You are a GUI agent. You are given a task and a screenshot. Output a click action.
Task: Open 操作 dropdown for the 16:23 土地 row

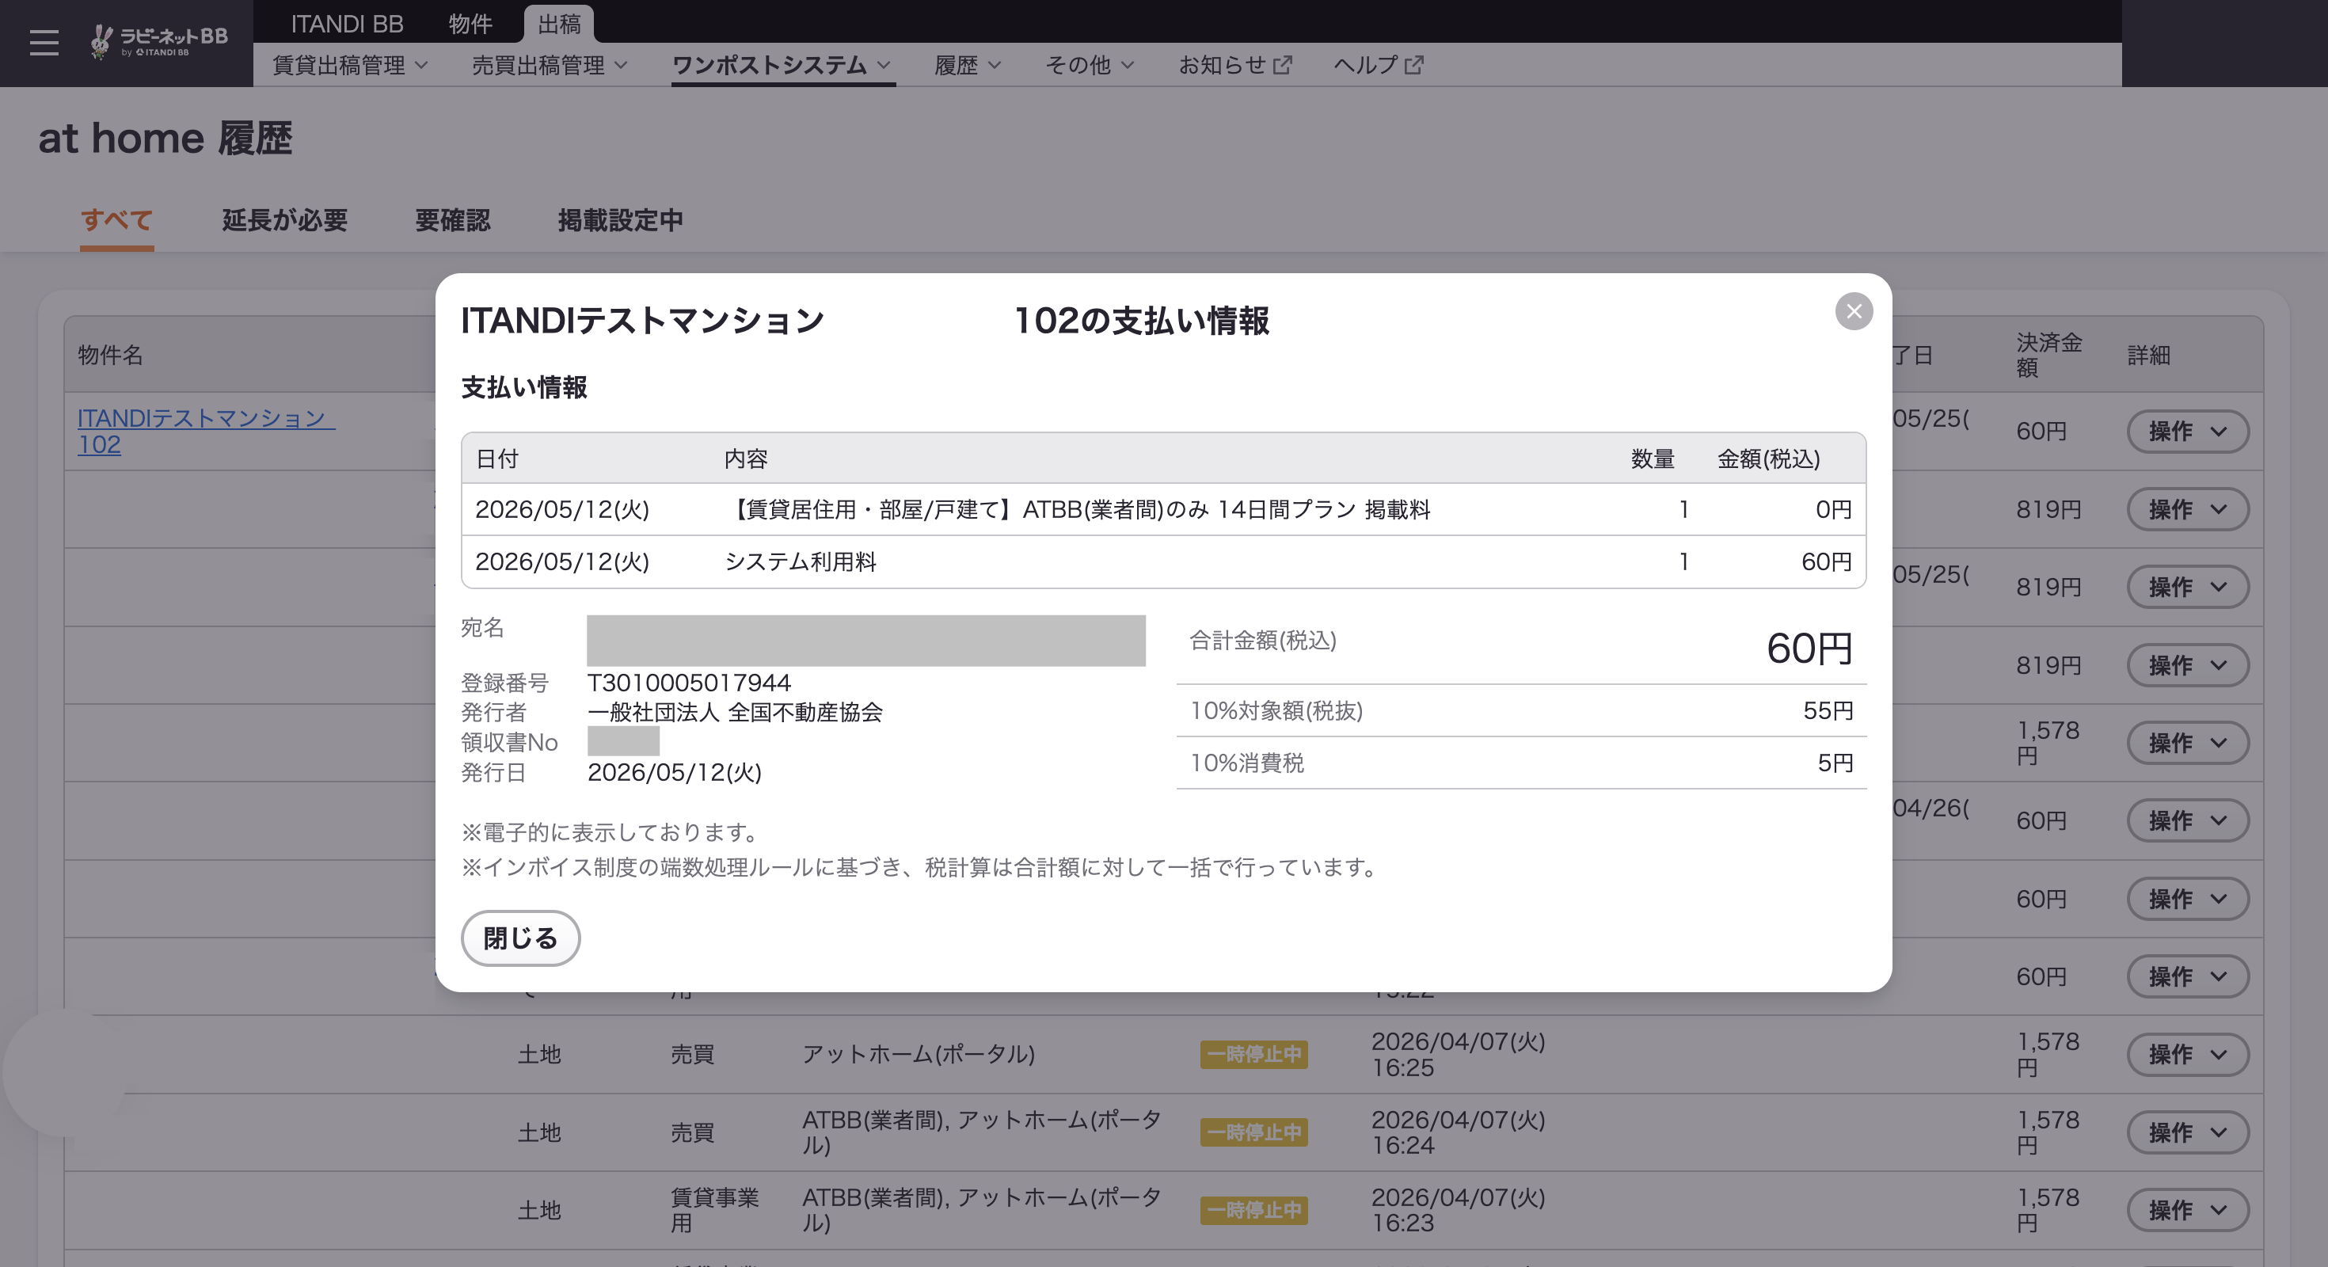[2187, 1210]
